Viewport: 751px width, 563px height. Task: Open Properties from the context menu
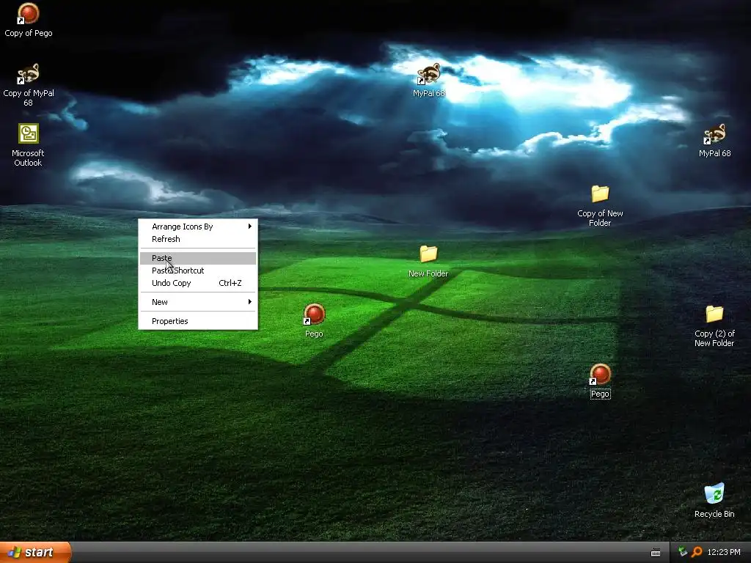pyautogui.click(x=198, y=321)
